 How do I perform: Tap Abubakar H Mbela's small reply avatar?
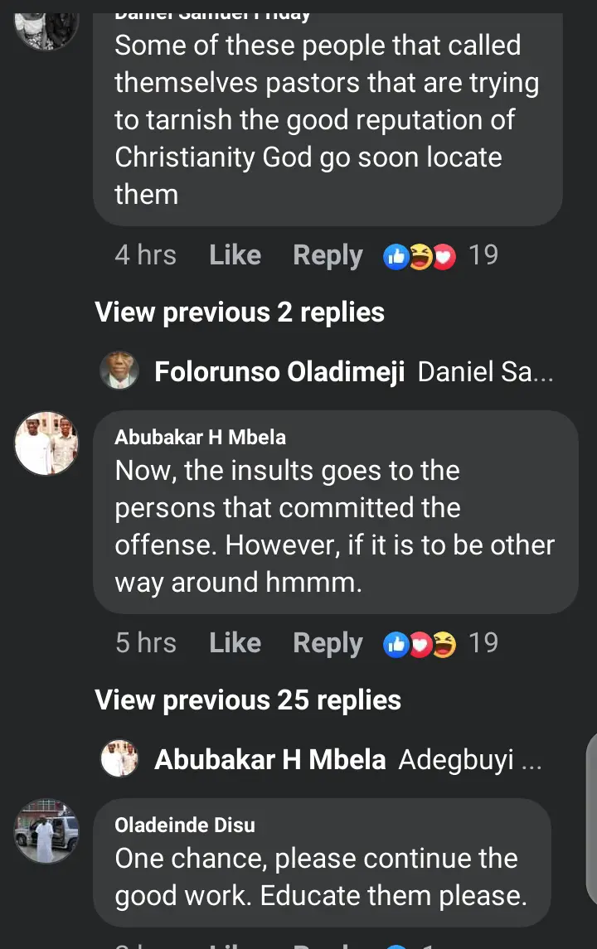tap(119, 758)
